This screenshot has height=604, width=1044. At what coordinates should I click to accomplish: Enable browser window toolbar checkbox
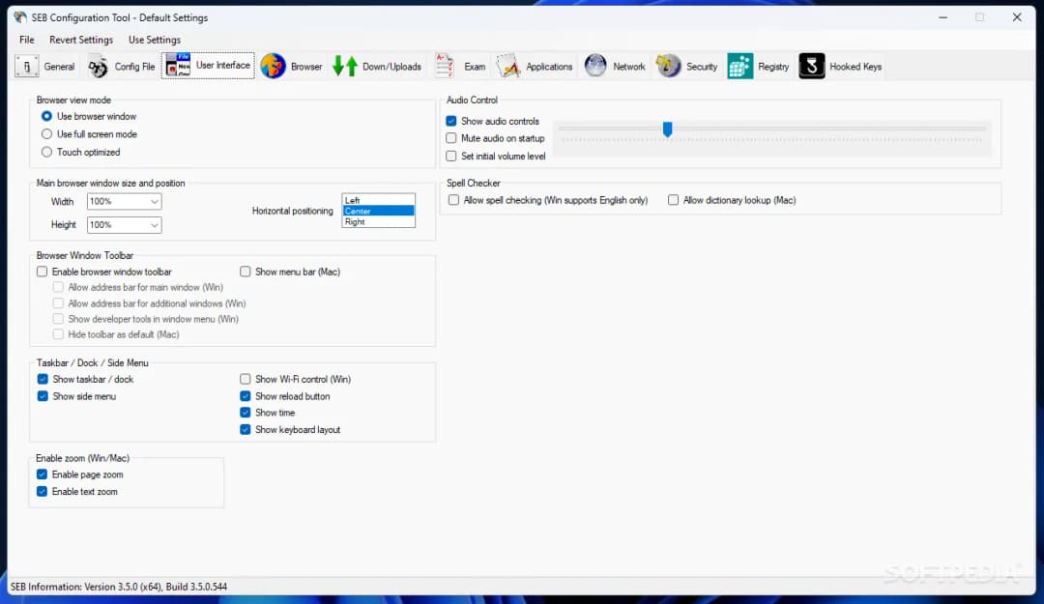coord(42,272)
